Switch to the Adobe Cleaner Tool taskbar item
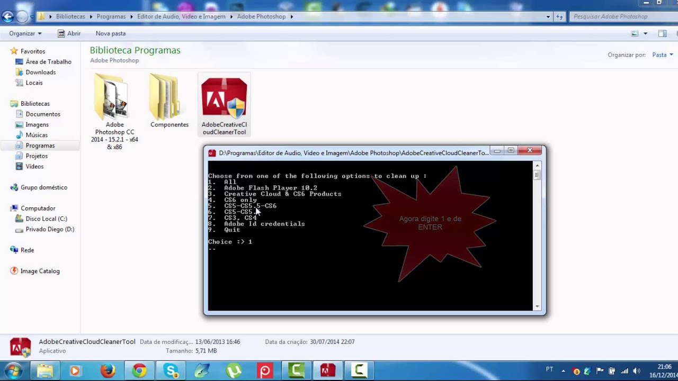The height and width of the screenshot is (381, 678). point(327,370)
